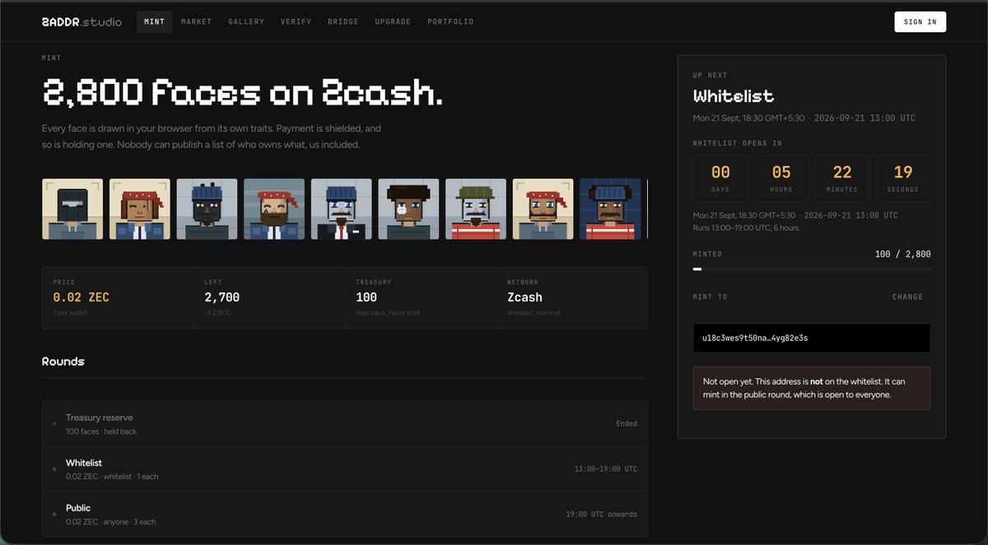Click the Rounds section heading
Screen dimensions: 988x545
[x=63, y=361]
